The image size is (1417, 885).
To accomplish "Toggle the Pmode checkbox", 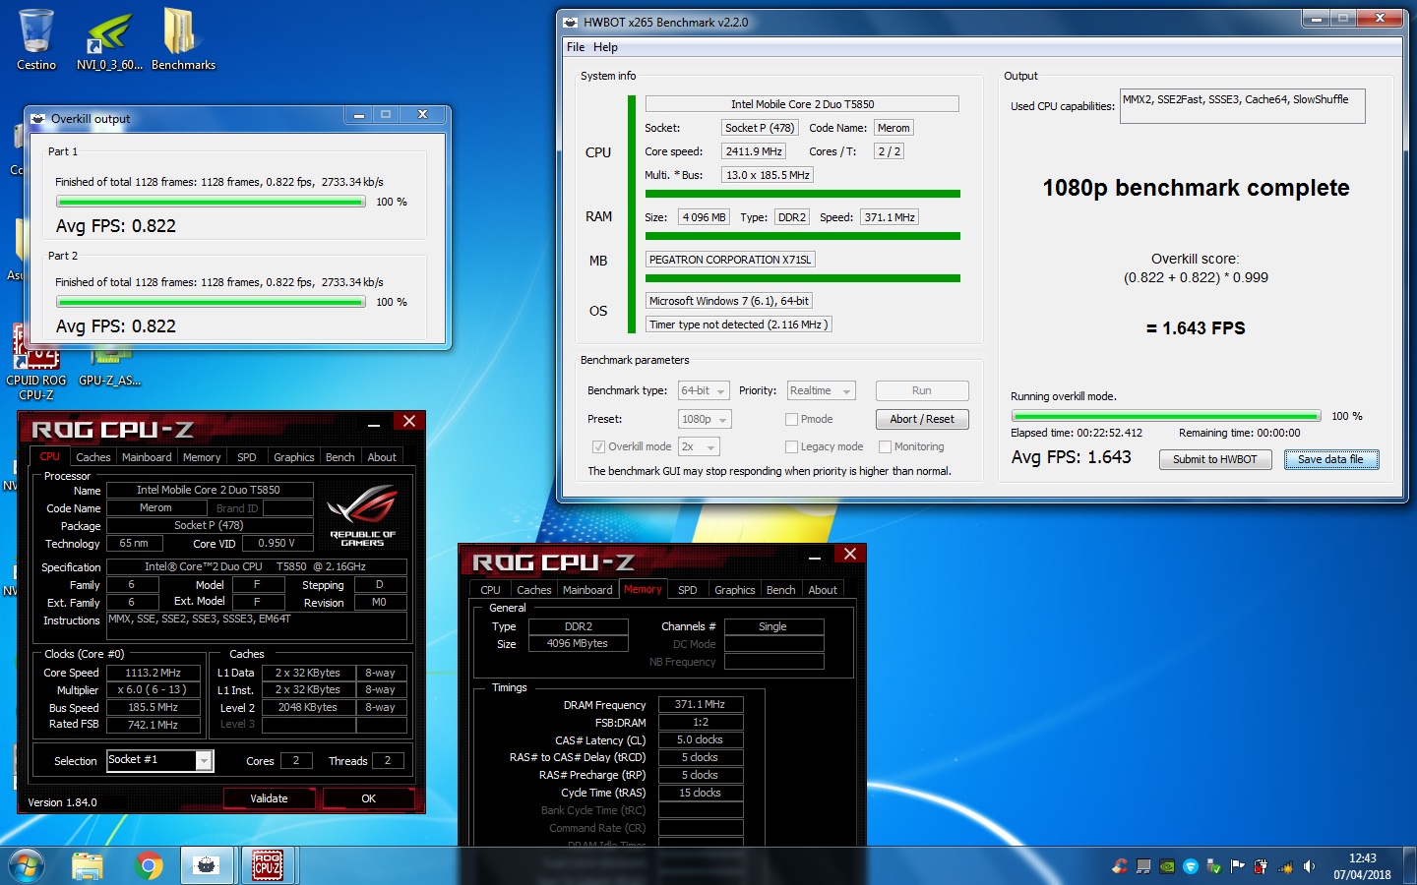I will coord(791,419).
